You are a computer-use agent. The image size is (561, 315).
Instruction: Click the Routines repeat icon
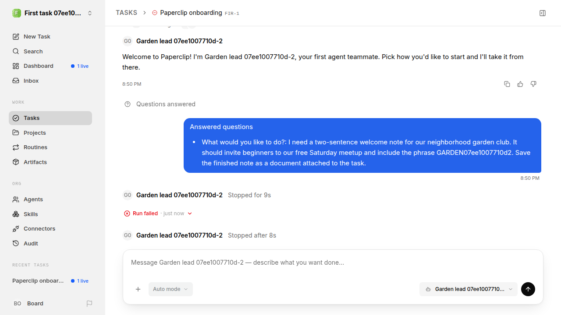coord(16,147)
